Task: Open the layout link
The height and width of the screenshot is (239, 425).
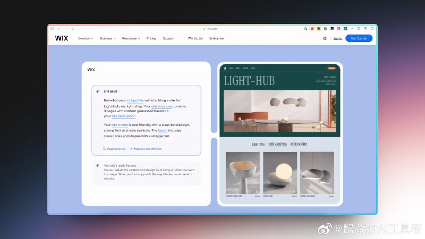Action: coord(163,130)
